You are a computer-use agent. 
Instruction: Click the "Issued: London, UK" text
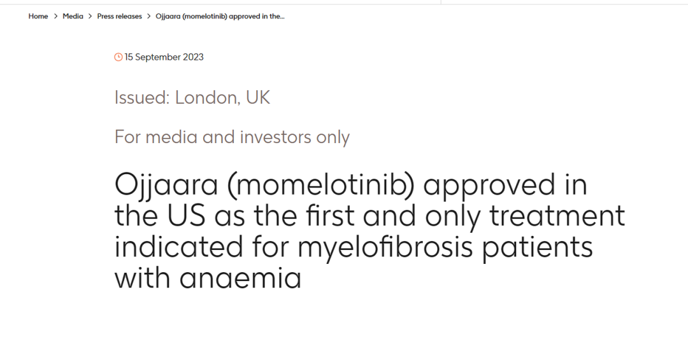click(x=192, y=97)
